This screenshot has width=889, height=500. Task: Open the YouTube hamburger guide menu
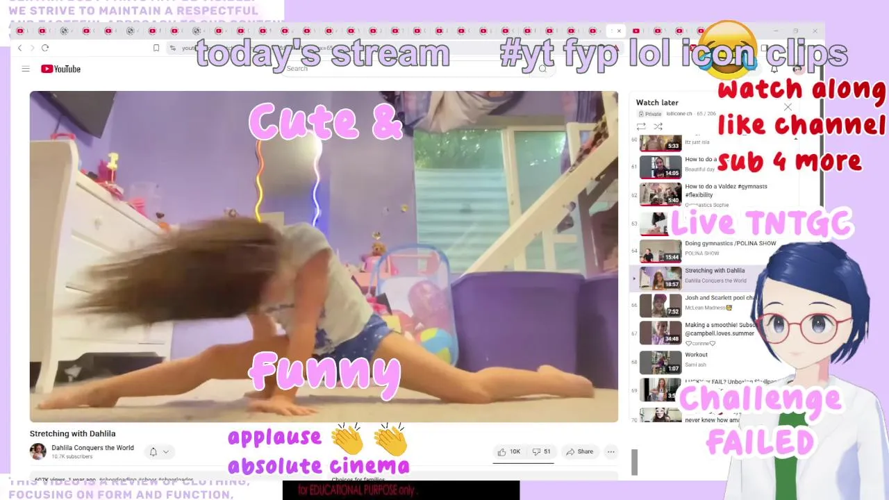pos(26,69)
